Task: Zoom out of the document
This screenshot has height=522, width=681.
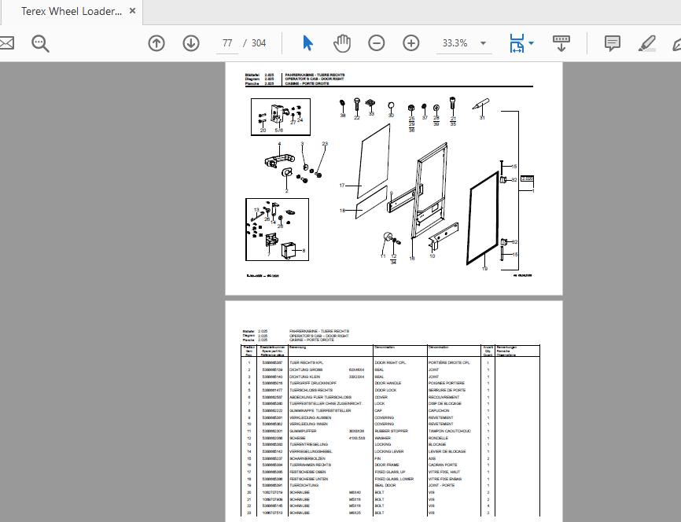Action: tap(377, 43)
